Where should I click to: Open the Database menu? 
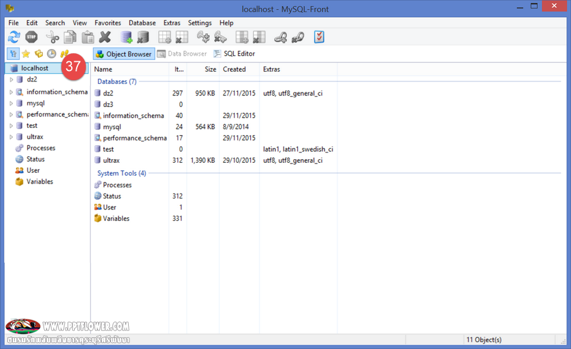pos(142,23)
